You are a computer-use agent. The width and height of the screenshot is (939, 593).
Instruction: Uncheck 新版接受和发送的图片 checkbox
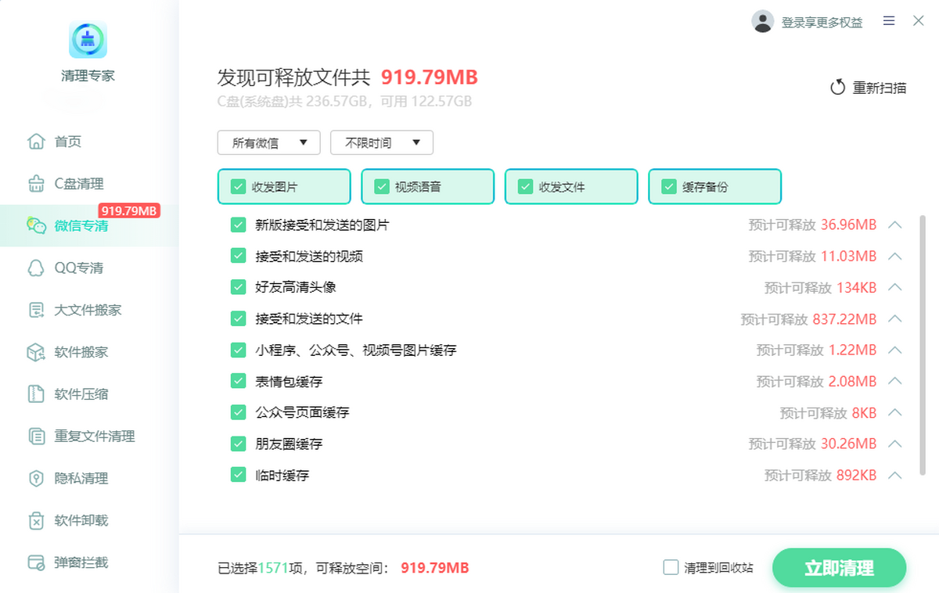click(239, 225)
